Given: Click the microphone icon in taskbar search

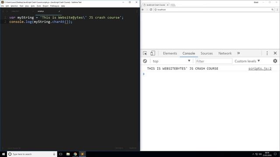Looking at the screenshot, I should (54, 154).
